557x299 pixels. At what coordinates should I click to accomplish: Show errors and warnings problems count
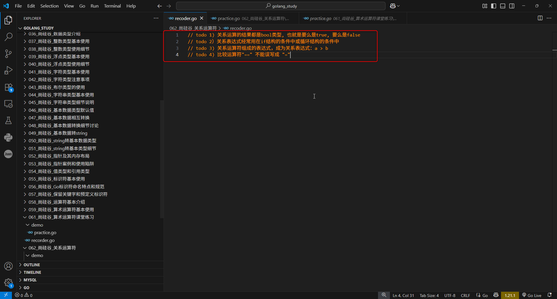click(24, 295)
